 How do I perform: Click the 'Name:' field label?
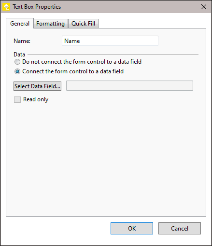(22, 41)
